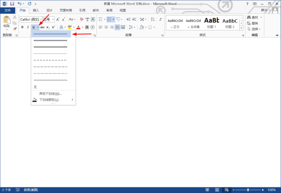The height and width of the screenshot is (193, 281).
Task: Select the single thin underline style
Action: (51, 34)
